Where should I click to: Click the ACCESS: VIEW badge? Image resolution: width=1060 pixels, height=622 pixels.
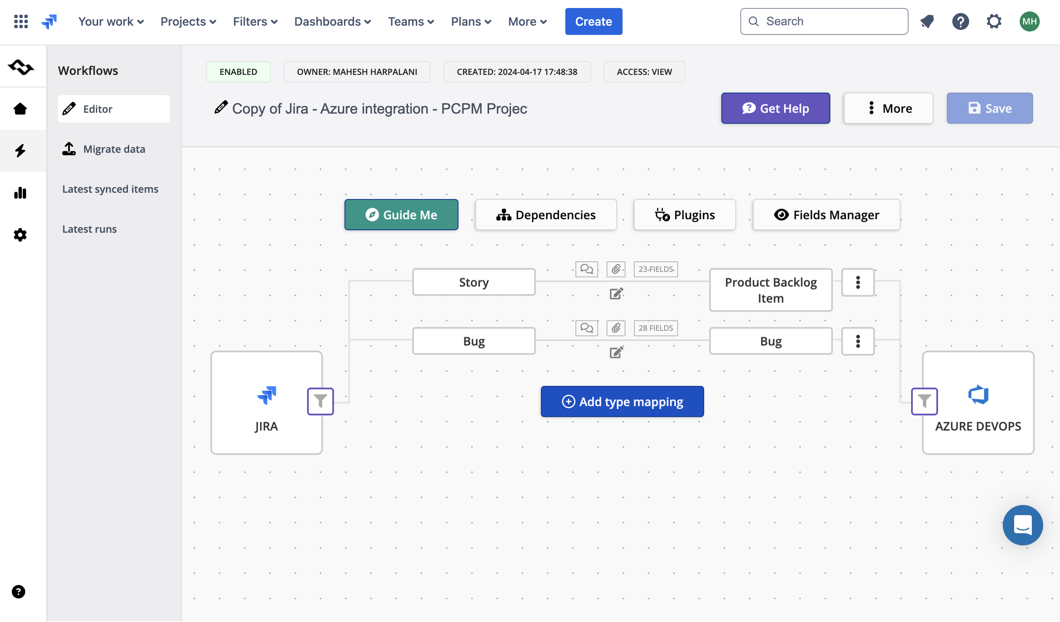click(x=644, y=72)
